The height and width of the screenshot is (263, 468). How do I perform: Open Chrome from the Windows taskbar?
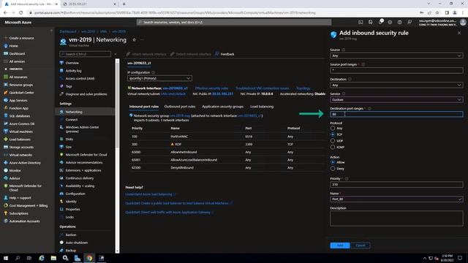tap(89, 258)
